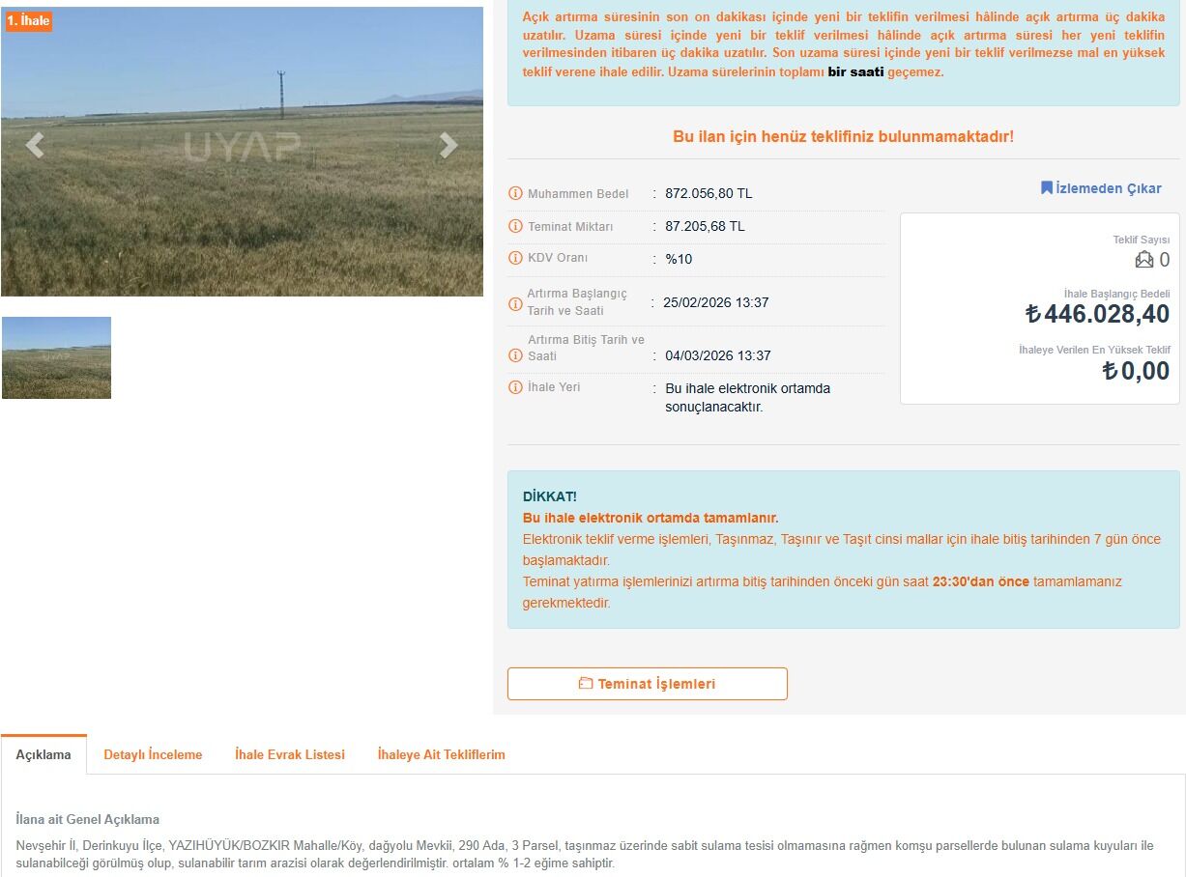The width and height of the screenshot is (1186, 877).
Task: Click the bookmark icon beside İzlemeden Çıkar
Action: [x=1047, y=187]
